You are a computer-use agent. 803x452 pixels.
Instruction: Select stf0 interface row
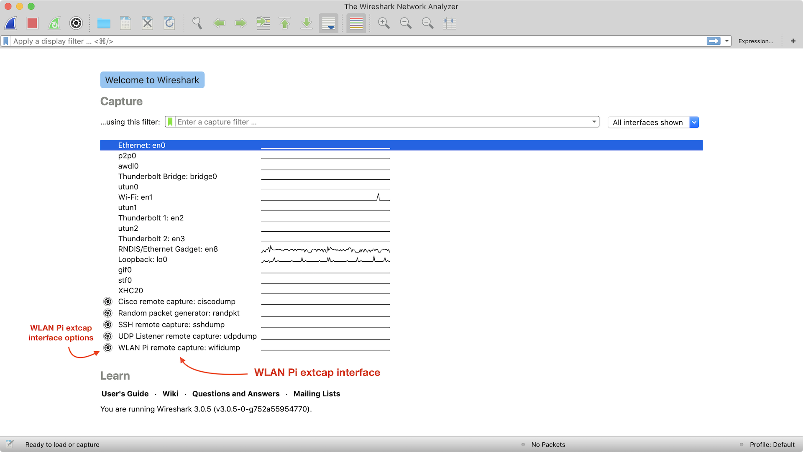pos(401,280)
